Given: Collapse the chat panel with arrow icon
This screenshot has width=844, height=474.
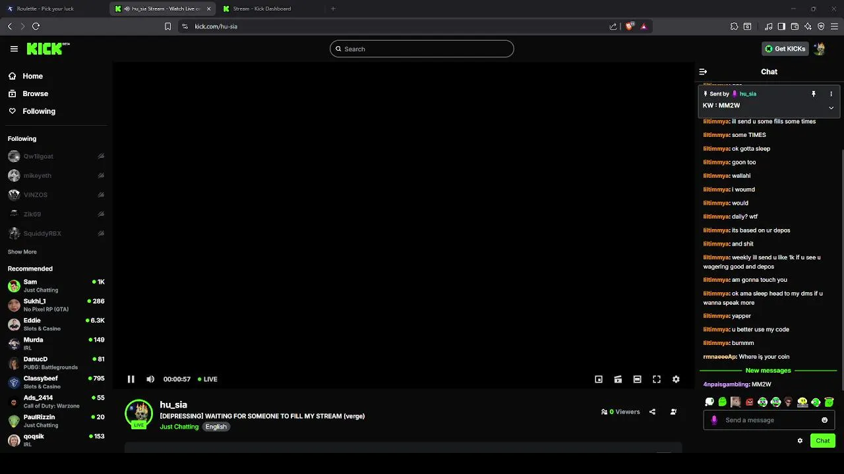Looking at the screenshot, I should pos(703,72).
